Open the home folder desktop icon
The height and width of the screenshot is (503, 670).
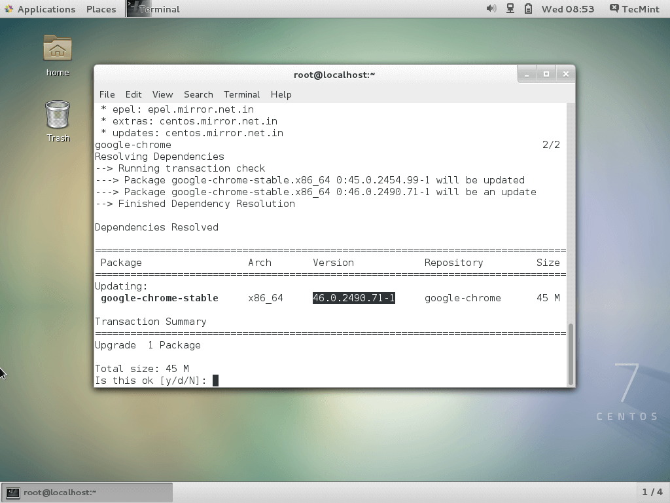(x=58, y=50)
